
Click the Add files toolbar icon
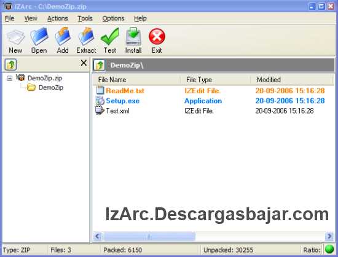pyautogui.click(x=63, y=36)
